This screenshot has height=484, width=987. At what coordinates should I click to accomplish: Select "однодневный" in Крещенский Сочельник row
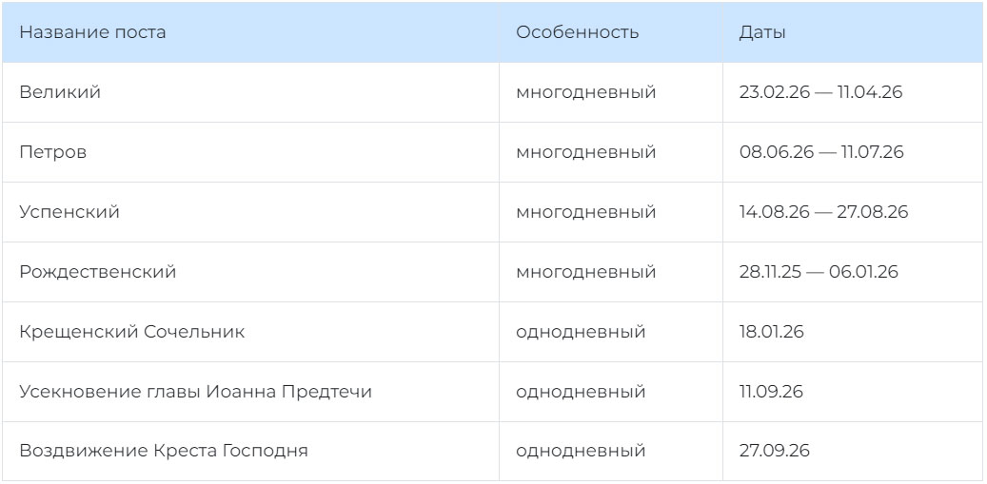pyautogui.click(x=581, y=332)
